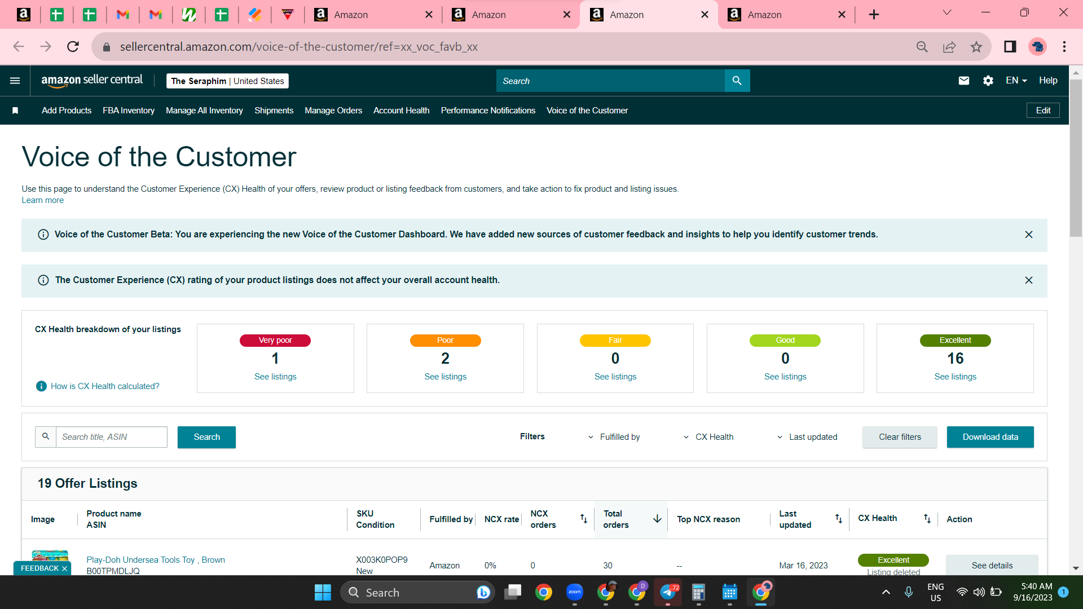Open See details for the Play-Doh listing

pyautogui.click(x=992, y=565)
